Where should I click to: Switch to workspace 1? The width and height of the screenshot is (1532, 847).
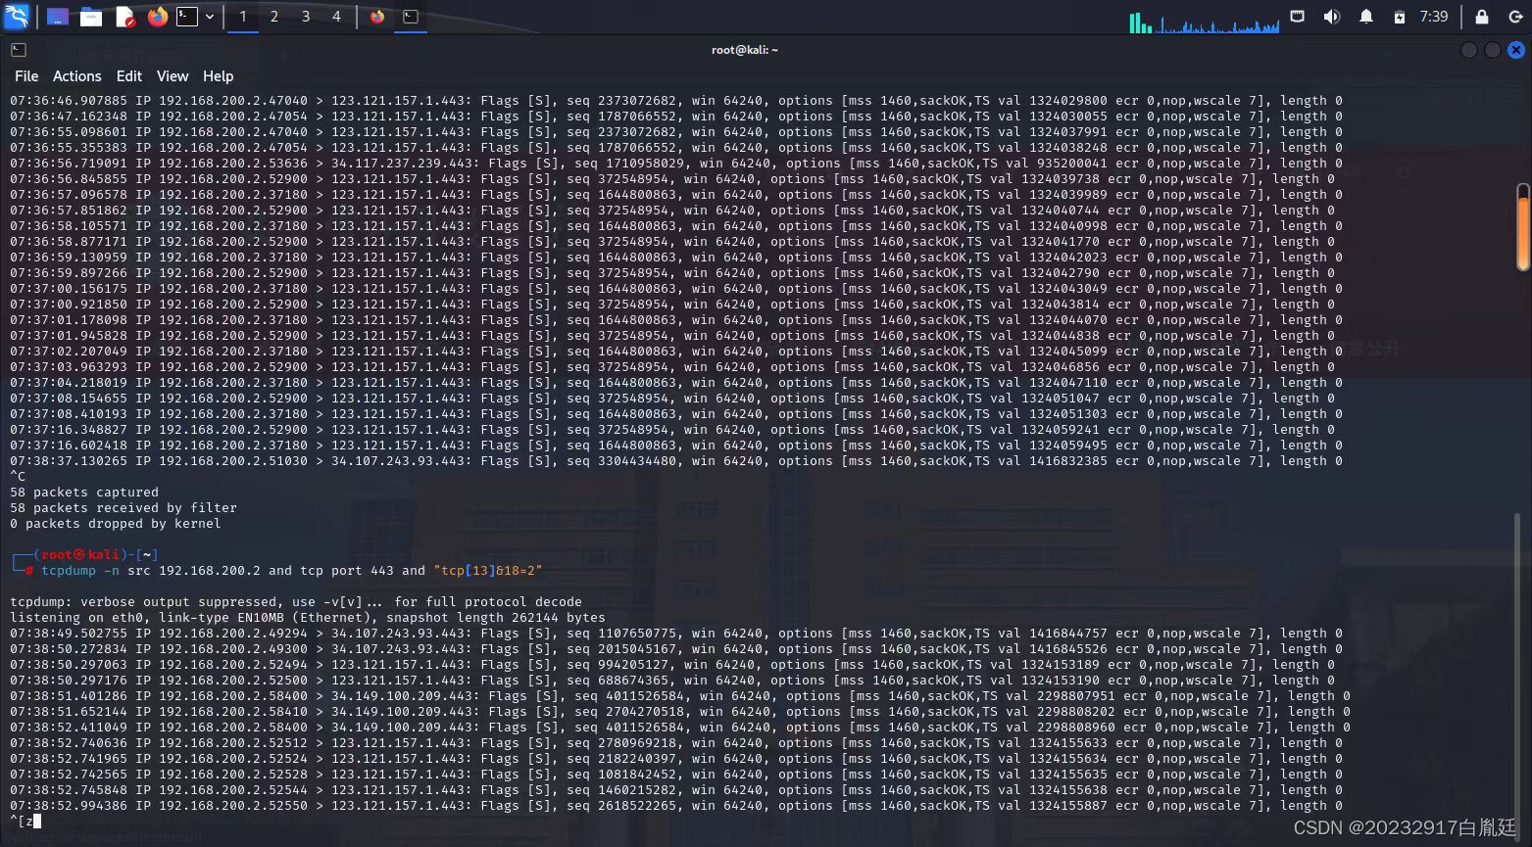point(243,17)
